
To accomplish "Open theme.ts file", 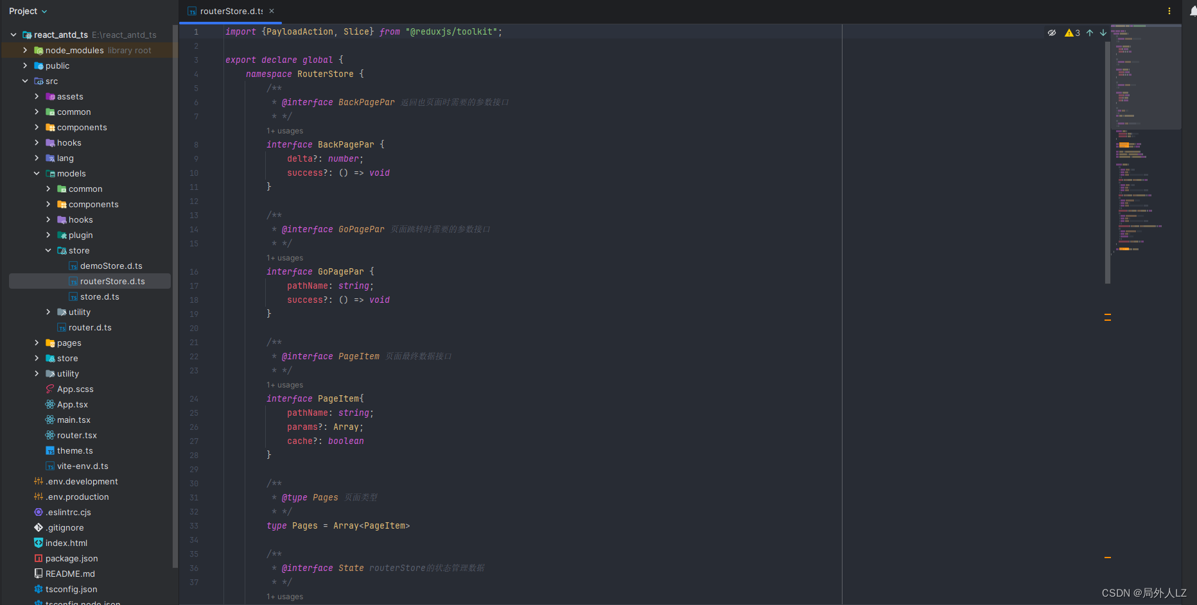I will pos(74,450).
